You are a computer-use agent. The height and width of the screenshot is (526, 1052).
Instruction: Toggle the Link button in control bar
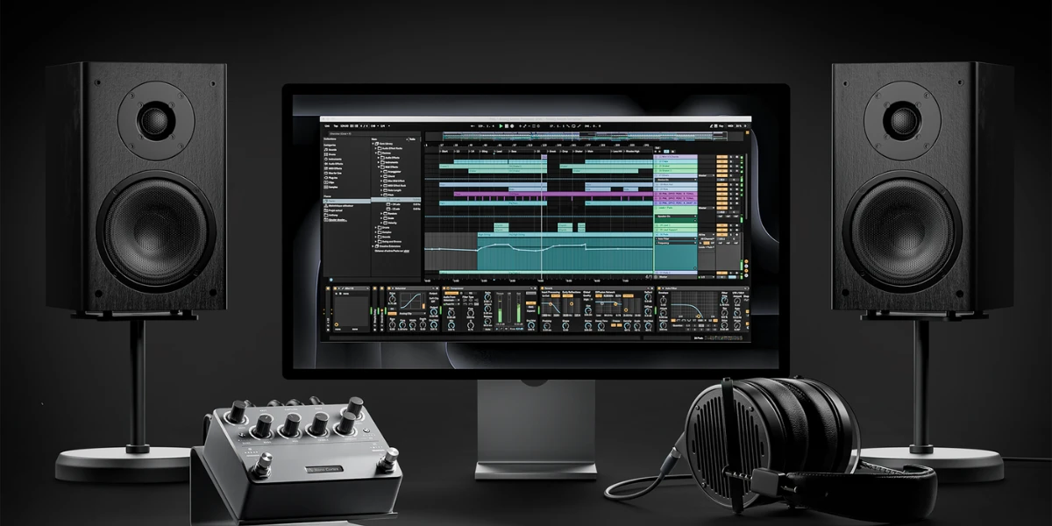click(327, 126)
